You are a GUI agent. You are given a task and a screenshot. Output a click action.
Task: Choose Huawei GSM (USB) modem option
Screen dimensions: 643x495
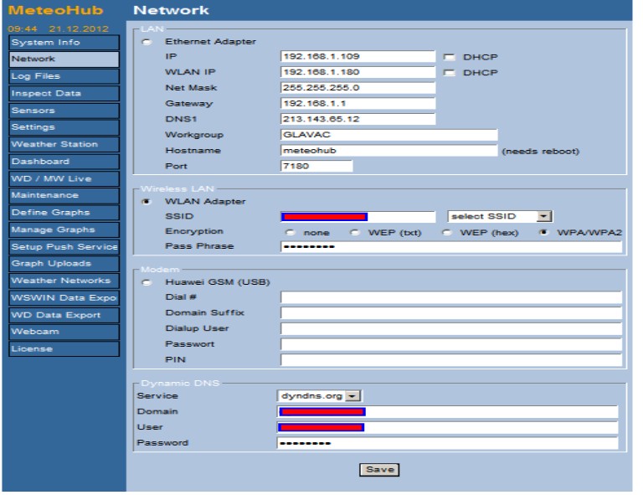pyautogui.click(x=148, y=282)
